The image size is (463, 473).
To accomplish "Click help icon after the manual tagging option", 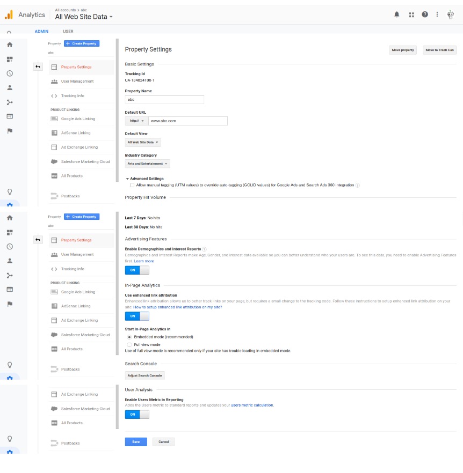I will [358, 185].
